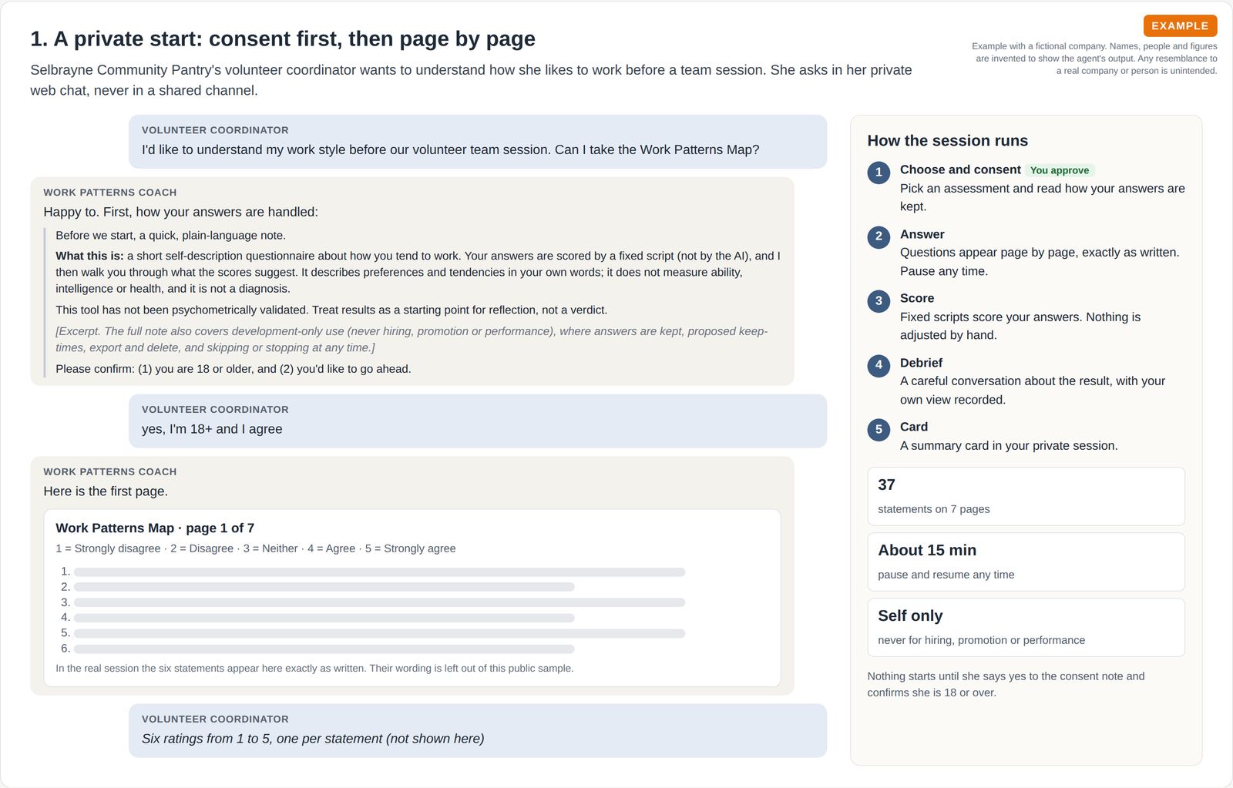
Task: Click the 'What this is:' paragraph
Action: (418, 272)
